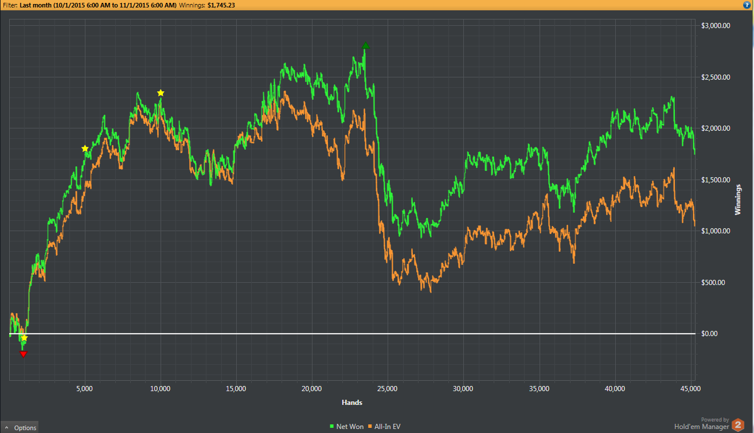Click the vertical 'Winnings' axis title
Screen dimensions: 754x433
739,199
